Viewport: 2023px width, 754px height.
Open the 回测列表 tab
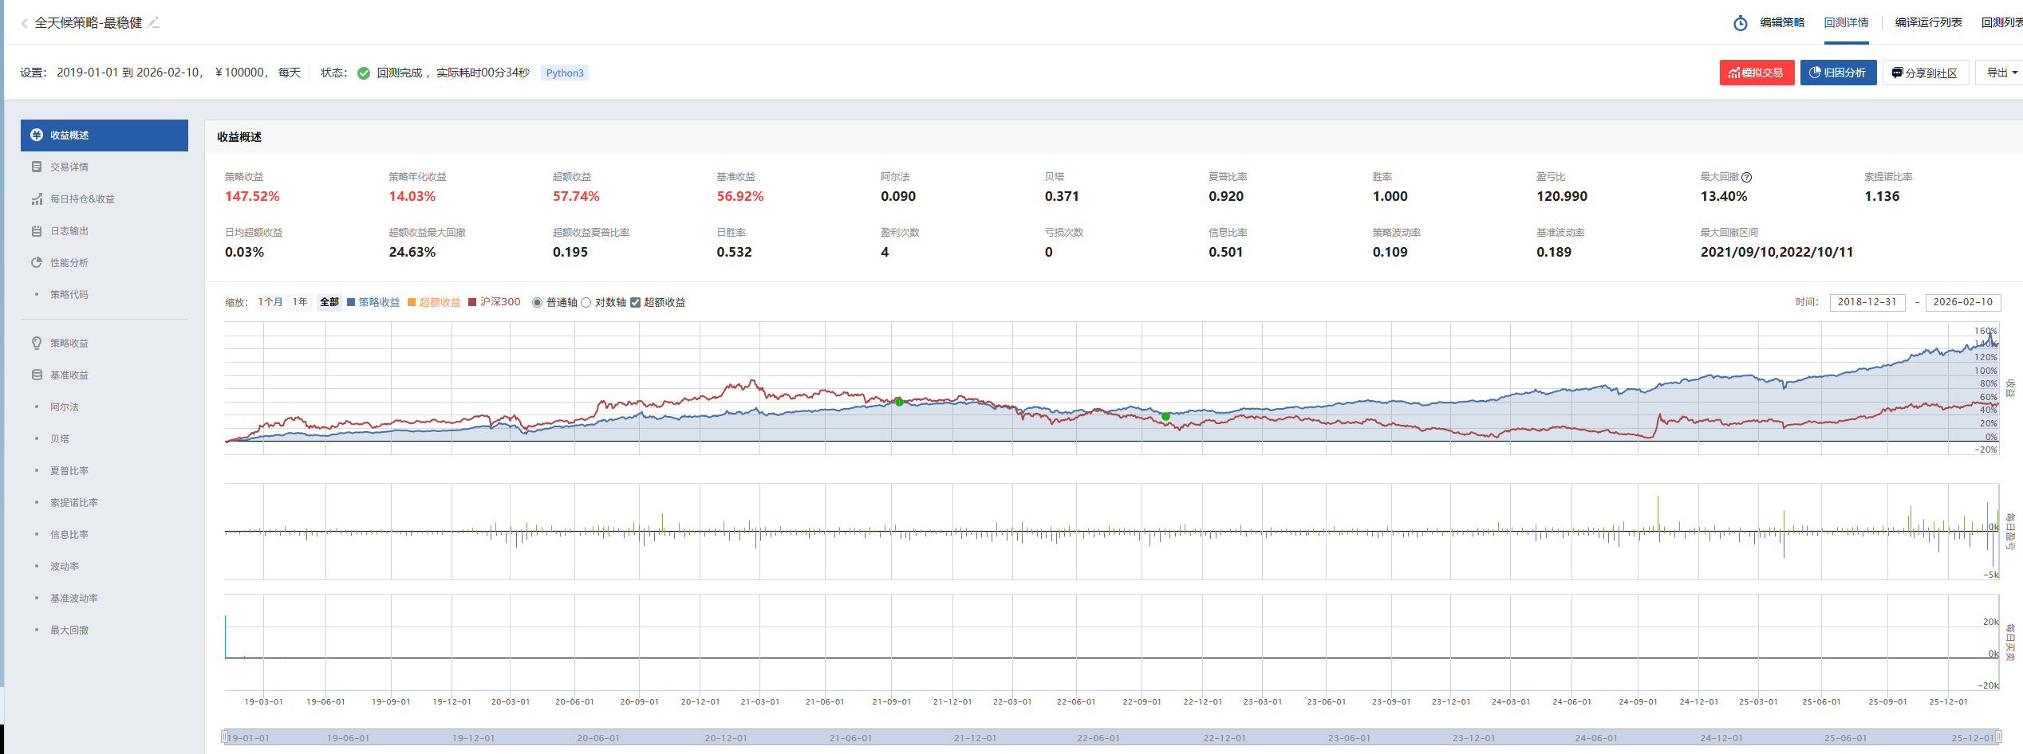point(2001,22)
